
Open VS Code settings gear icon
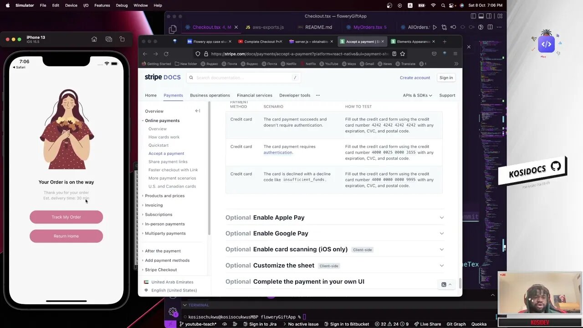coord(173,312)
